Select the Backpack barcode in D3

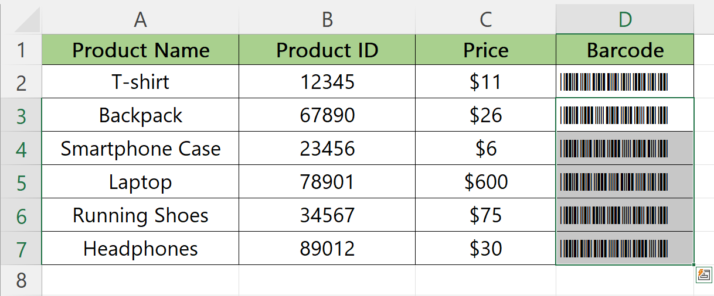(625, 115)
